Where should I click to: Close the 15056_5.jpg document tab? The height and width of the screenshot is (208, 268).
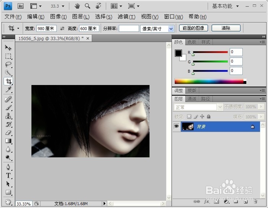tap(88, 38)
